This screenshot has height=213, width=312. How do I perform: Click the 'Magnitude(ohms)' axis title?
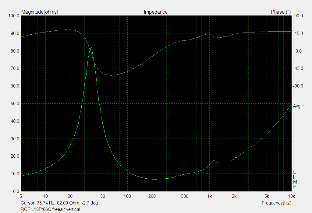[40, 12]
